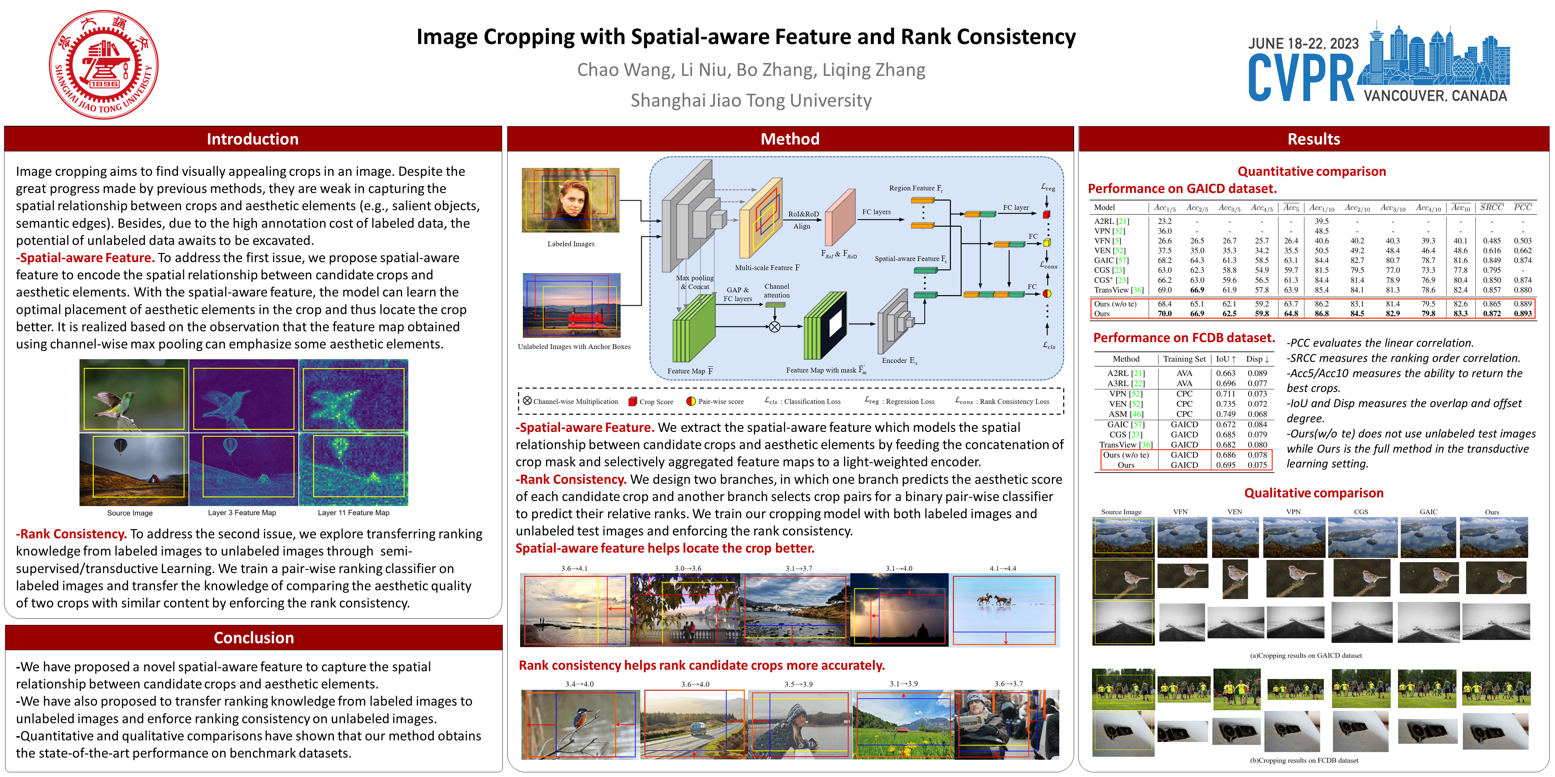Select the Introduction section header
The height and width of the screenshot is (777, 1555).
pyautogui.click(x=252, y=139)
